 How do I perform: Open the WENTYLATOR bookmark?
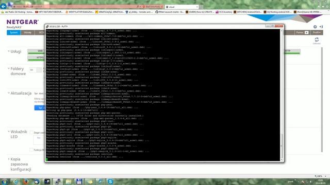(x=79, y=12)
